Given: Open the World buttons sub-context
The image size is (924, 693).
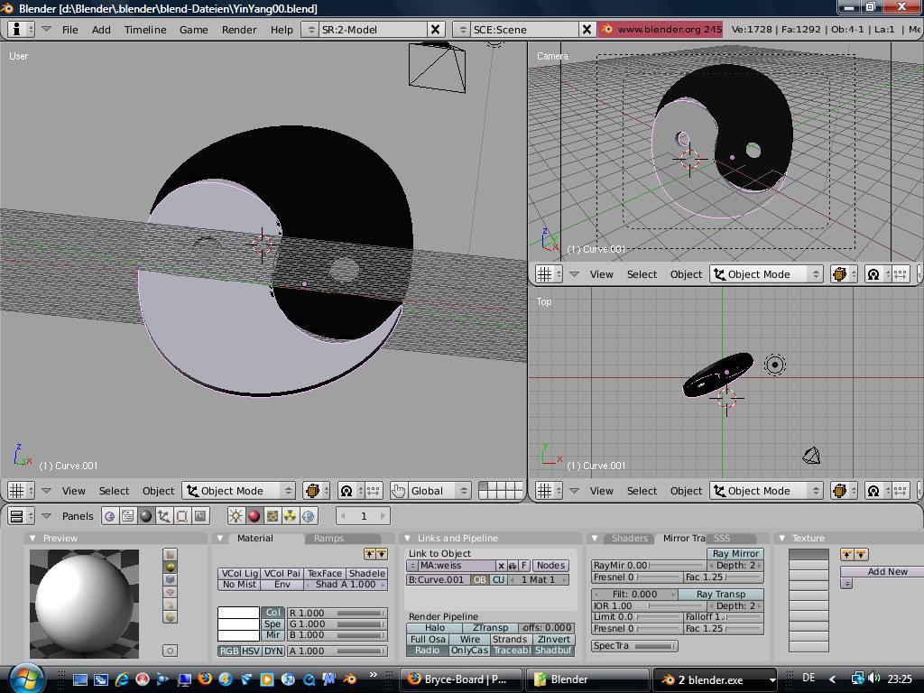Looking at the screenshot, I should pyautogui.click(x=309, y=516).
